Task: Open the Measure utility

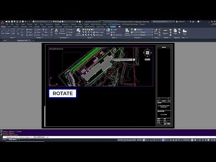Action: (165, 31)
